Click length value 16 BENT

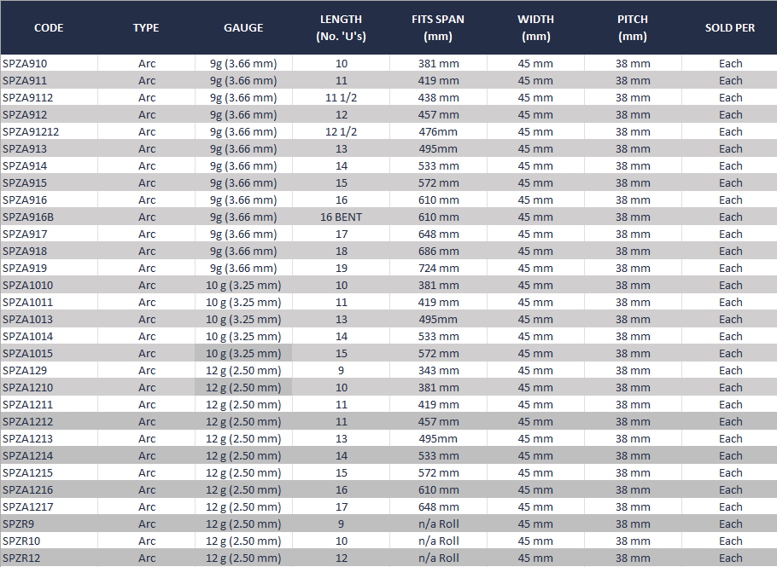click(x=341, y=217)
